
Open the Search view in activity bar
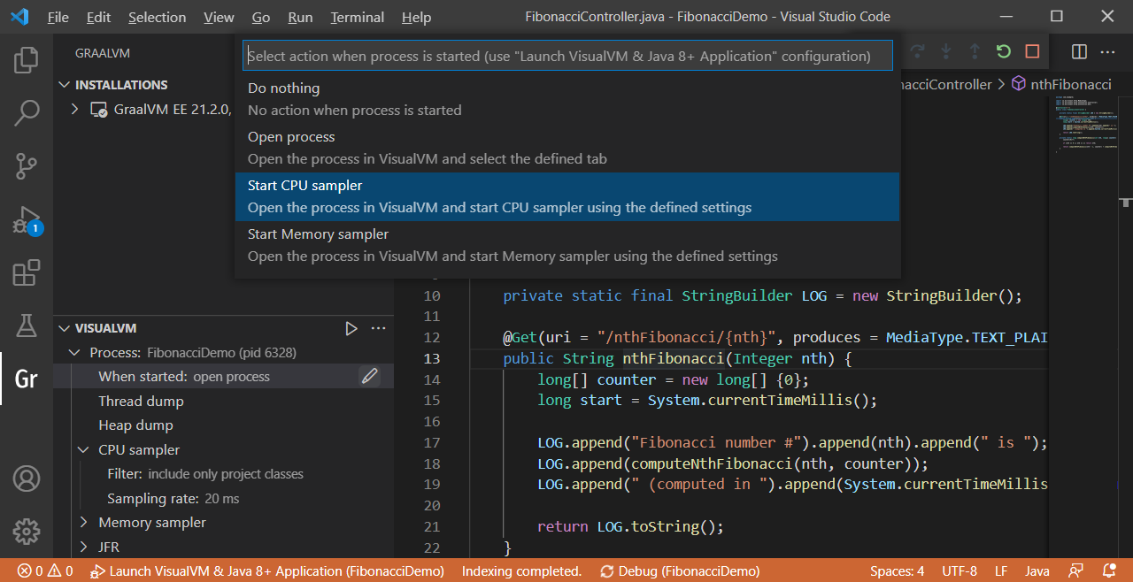click(27, 112)
